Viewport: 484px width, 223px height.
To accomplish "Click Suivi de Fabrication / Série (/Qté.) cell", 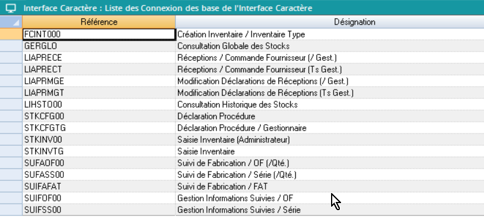I will tap(330, 175).
